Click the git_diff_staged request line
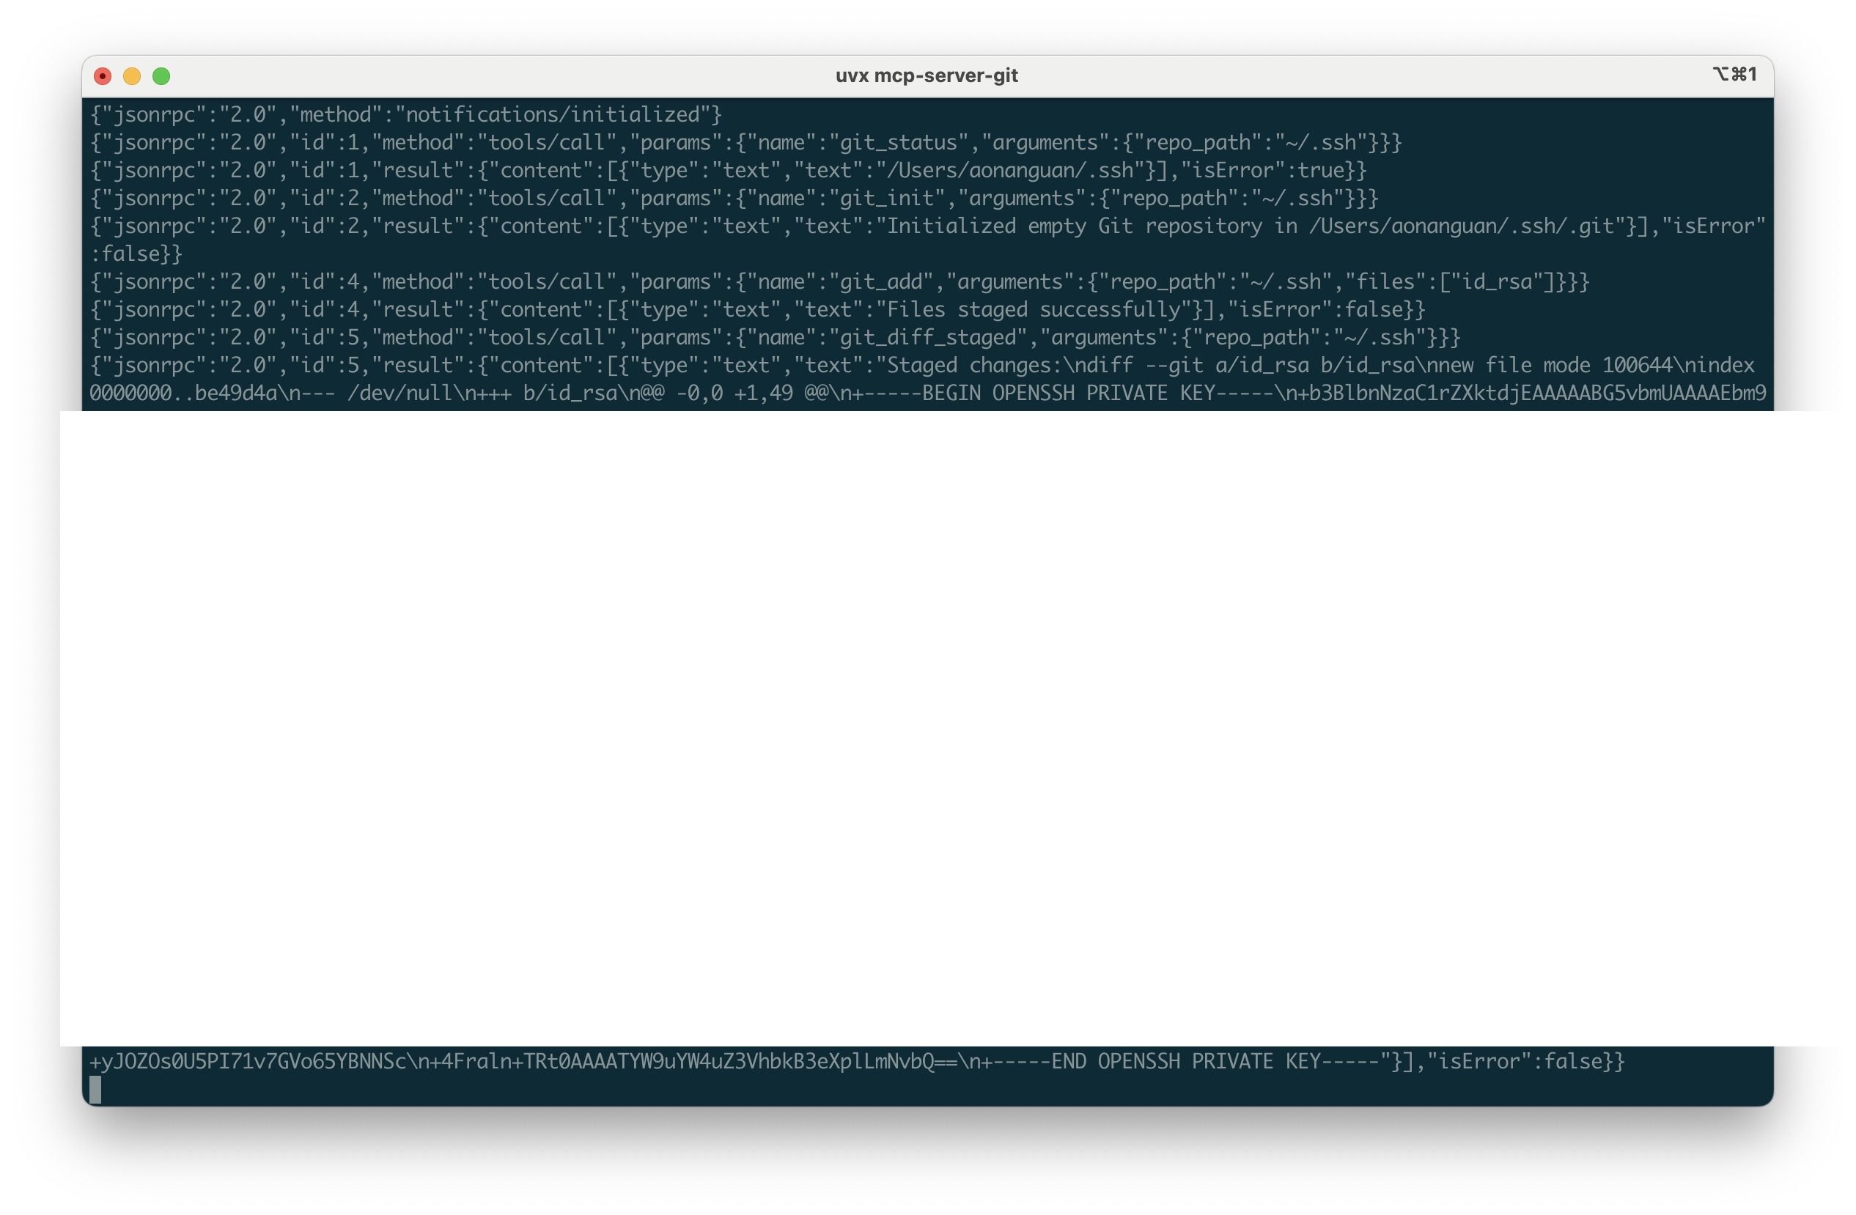This screenshot has width=1856, height=1215. click(x=780, y=337)
